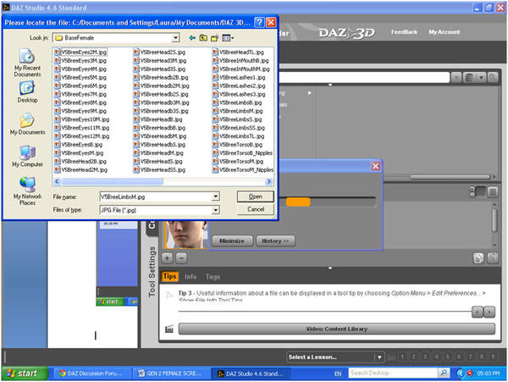
Task: Click the female face thumbnail
Action: (185, 235)
